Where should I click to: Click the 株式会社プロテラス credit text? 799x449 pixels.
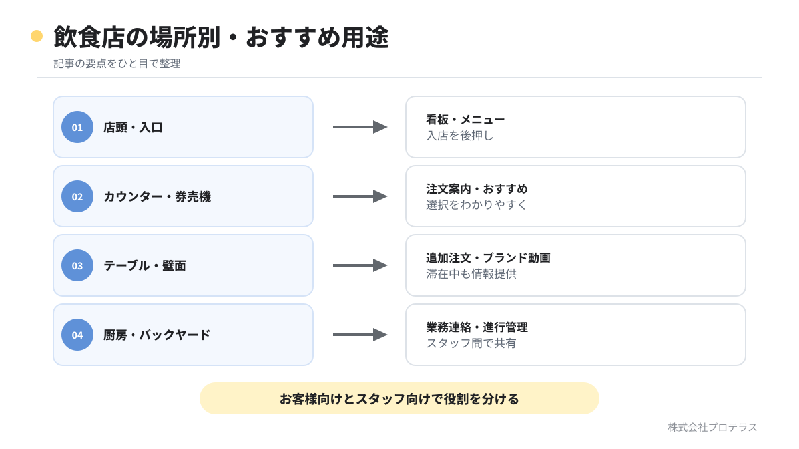pyautogui.click(x=713, y=427)
